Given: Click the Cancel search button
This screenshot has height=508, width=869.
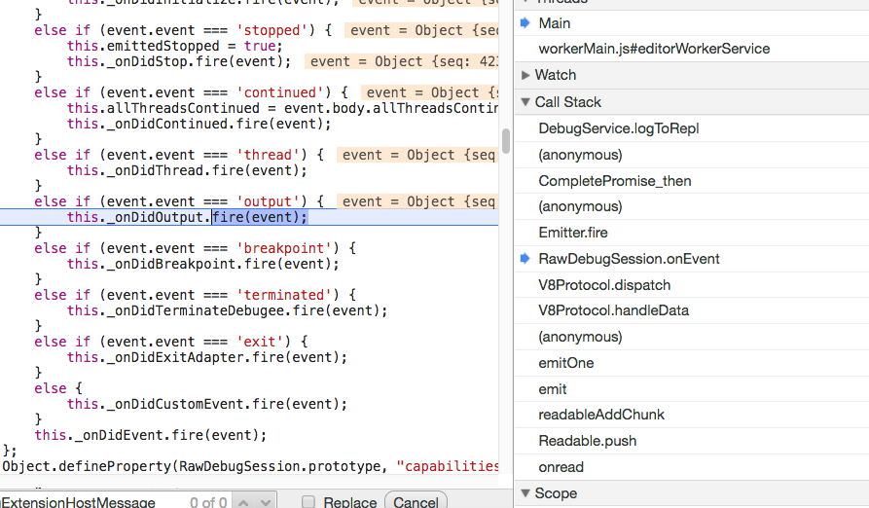Looking at the screenshot, I should tap(416, 501).
